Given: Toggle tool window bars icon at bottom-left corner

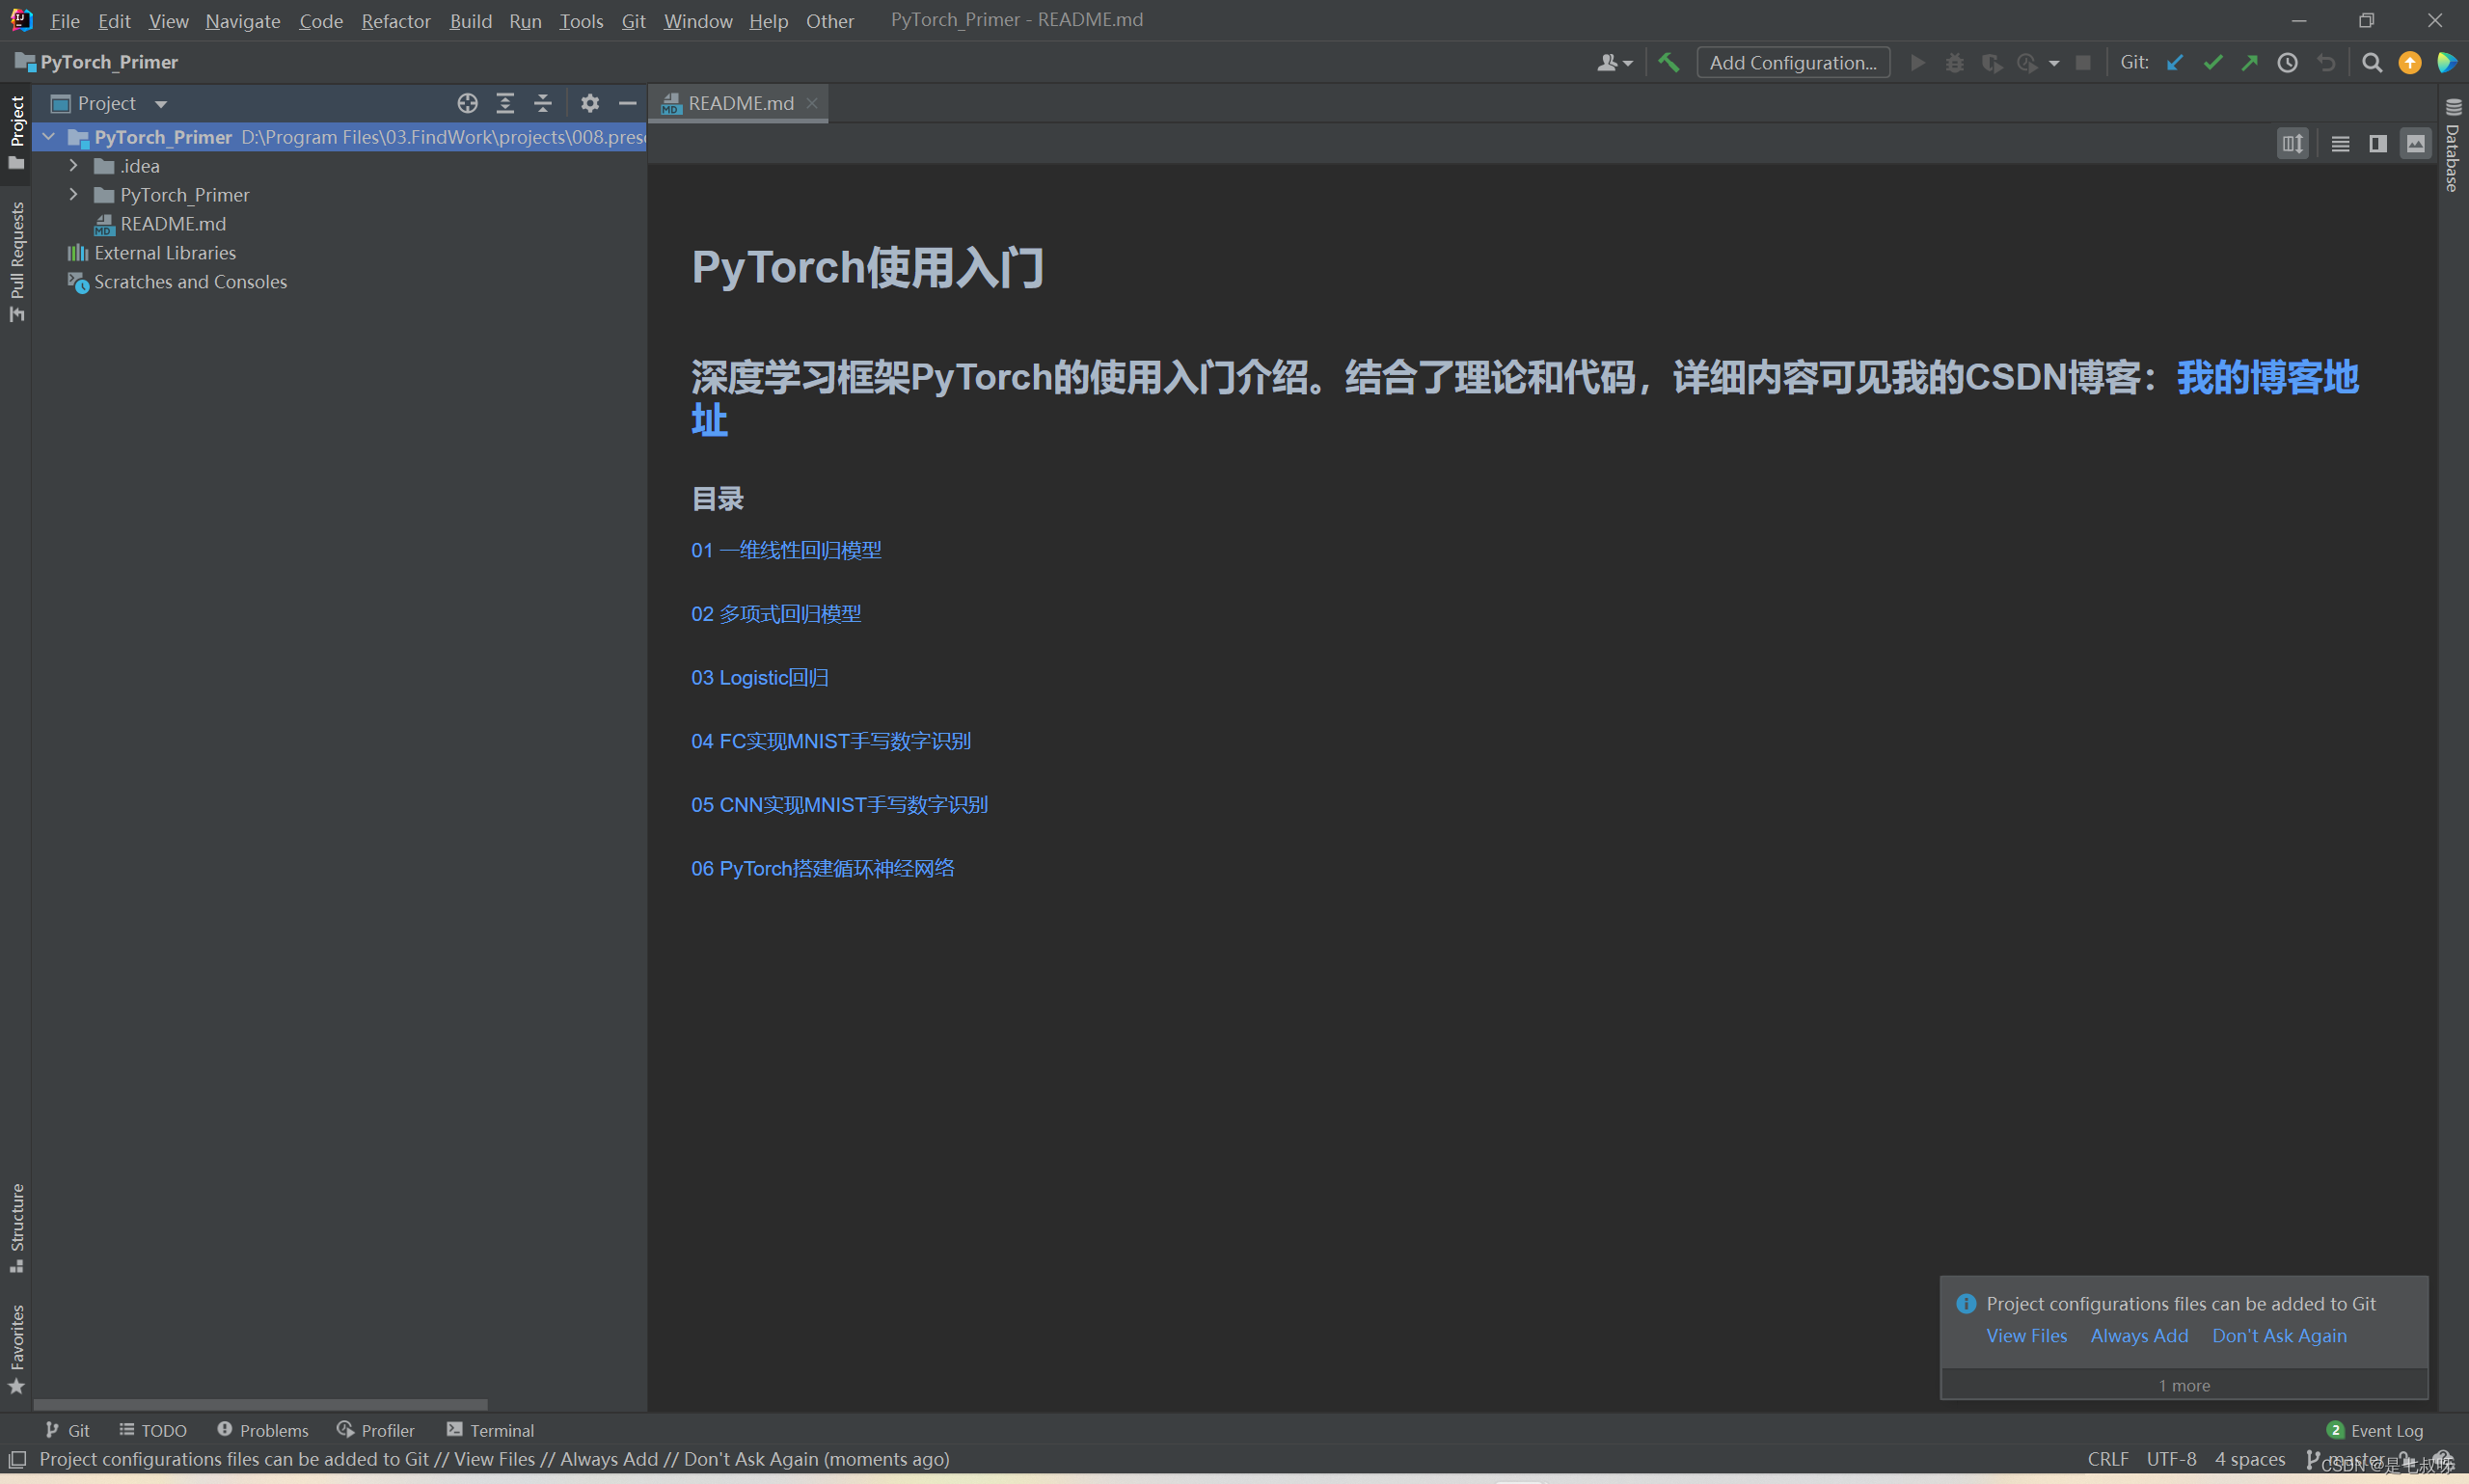Looking at the screenshot, I should 17,1459.
